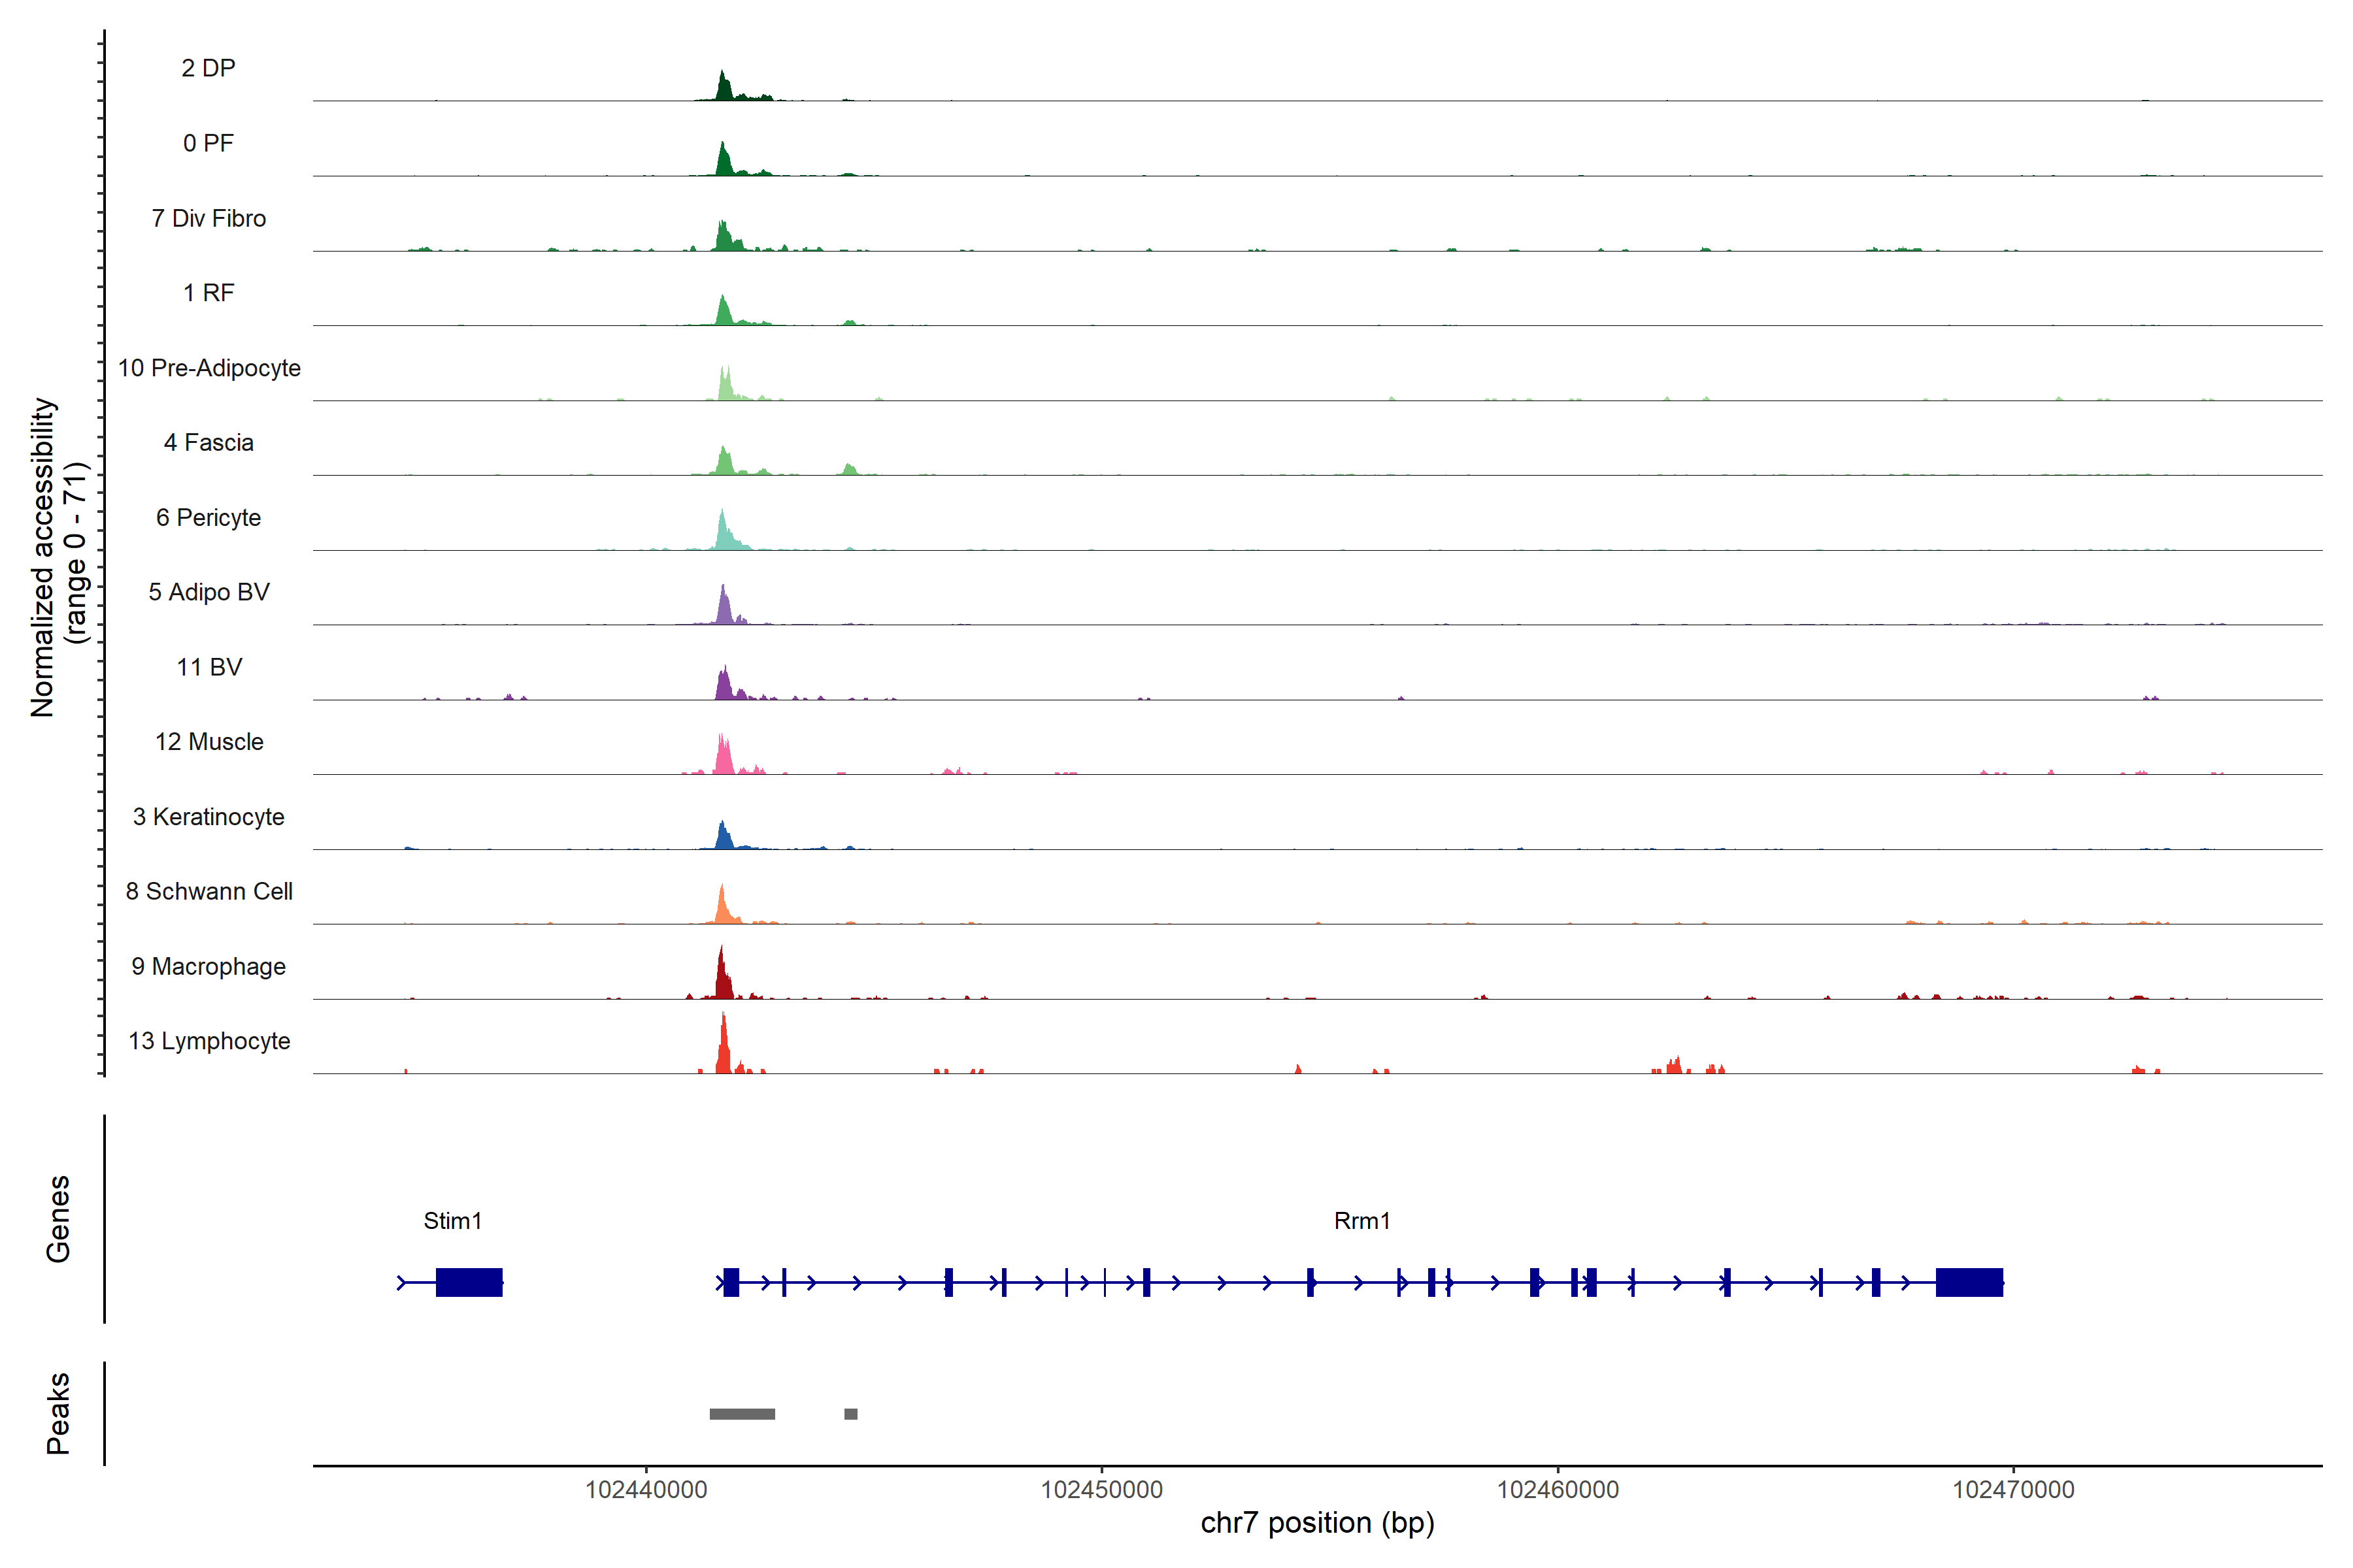This screenshot has height=1568, width=2353.
Task: Click the chr7 position (bp) axis title
Action: click(x=1316, y=1523)
